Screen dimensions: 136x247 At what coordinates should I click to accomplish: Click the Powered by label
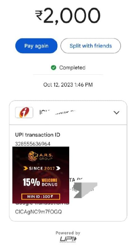click(68, 233)
